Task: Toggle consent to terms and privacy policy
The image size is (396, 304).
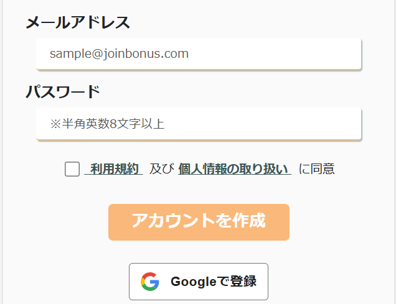Action: [x=72, y=169]
